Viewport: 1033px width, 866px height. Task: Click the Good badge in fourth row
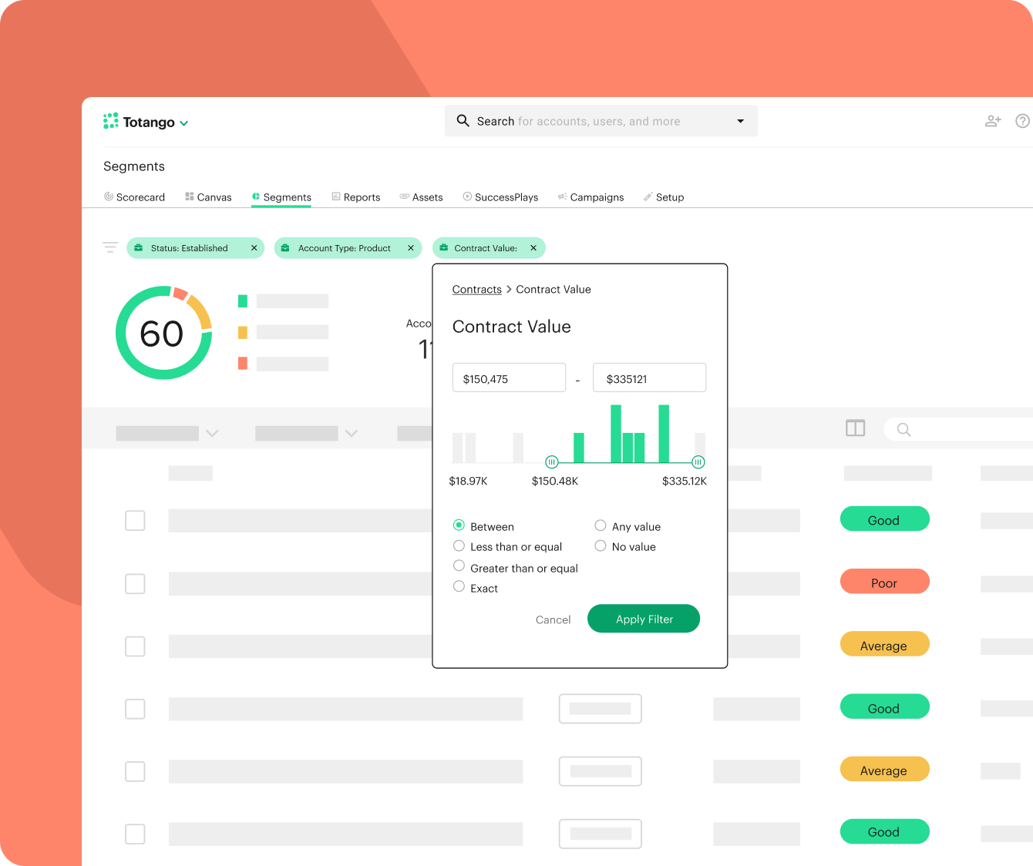click(x=884, y=707)
